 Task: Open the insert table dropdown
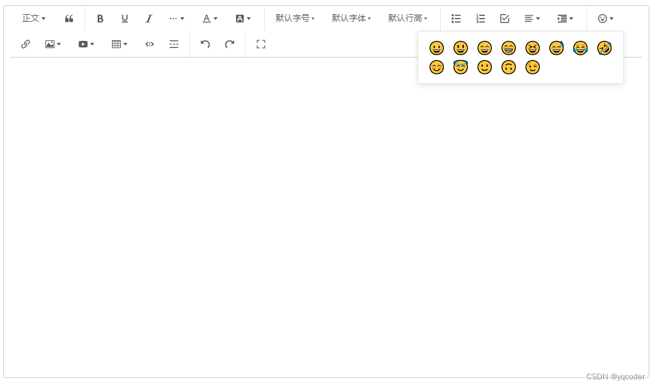119,44
